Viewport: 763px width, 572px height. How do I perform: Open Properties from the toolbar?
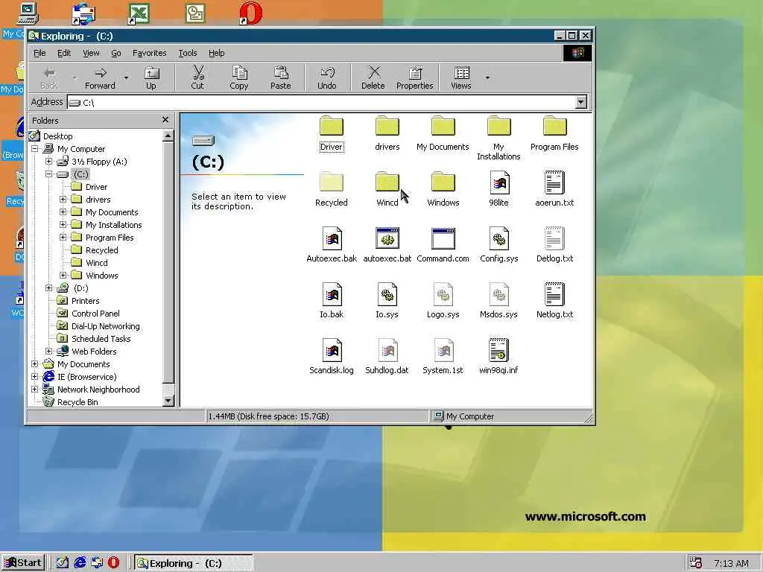tap(414, 77)
